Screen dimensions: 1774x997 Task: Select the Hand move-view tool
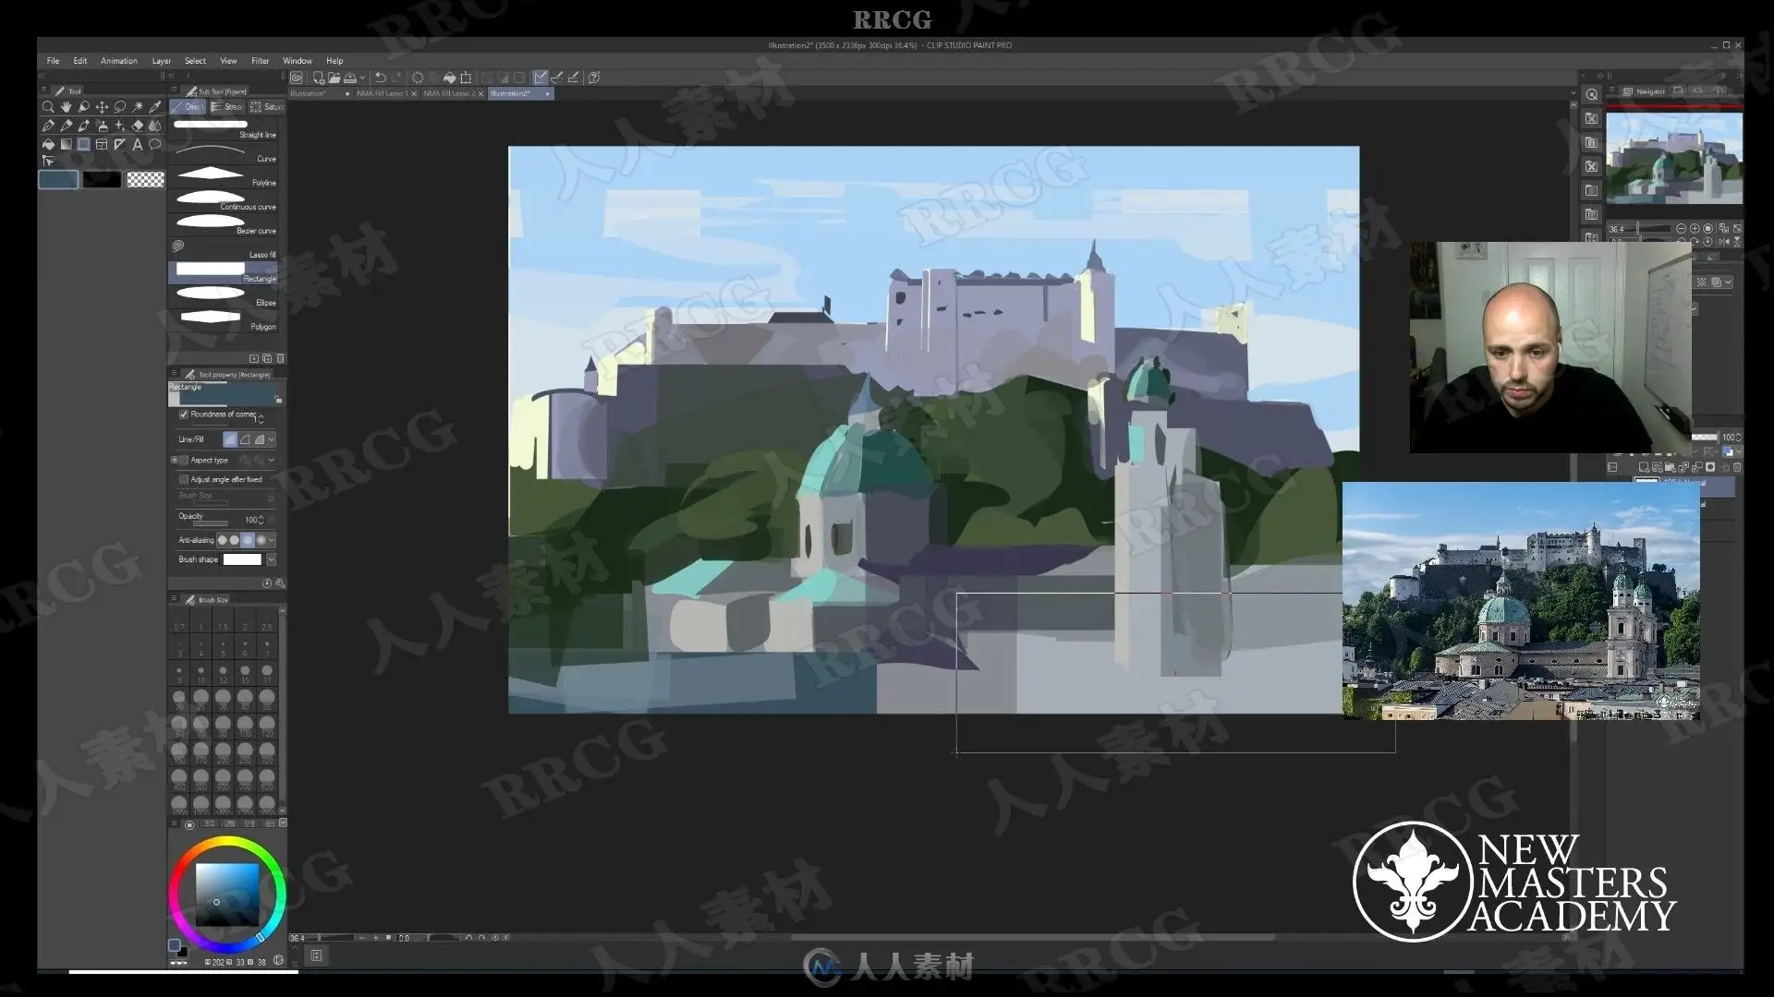66,107
